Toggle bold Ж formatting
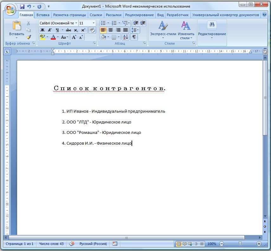This screenshot has height=251, width=271. click(42, 30)
